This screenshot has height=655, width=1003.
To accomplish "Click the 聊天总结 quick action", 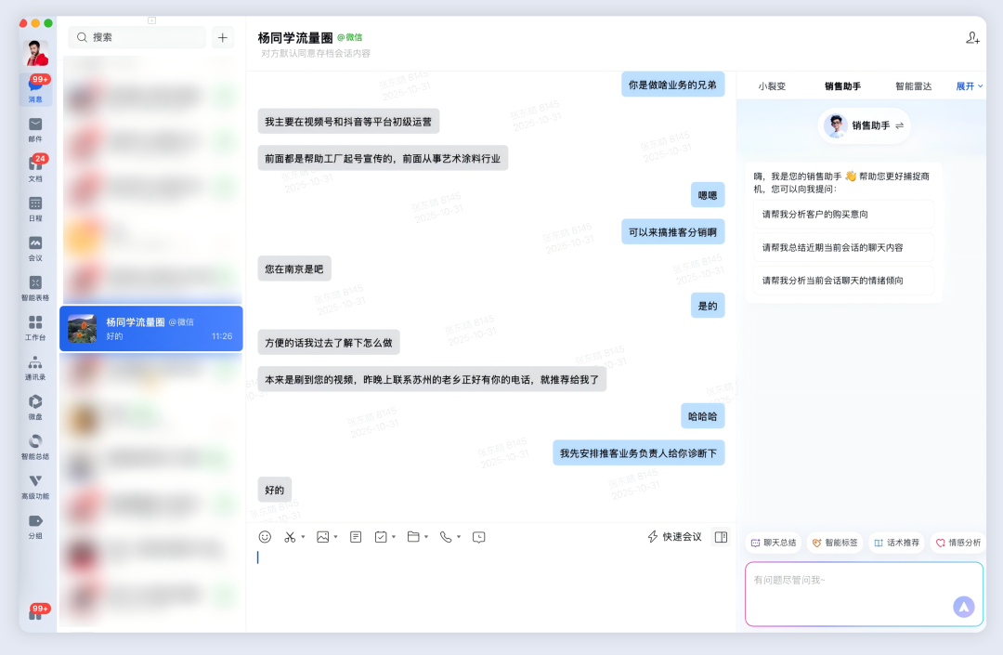I will point(772,542).
